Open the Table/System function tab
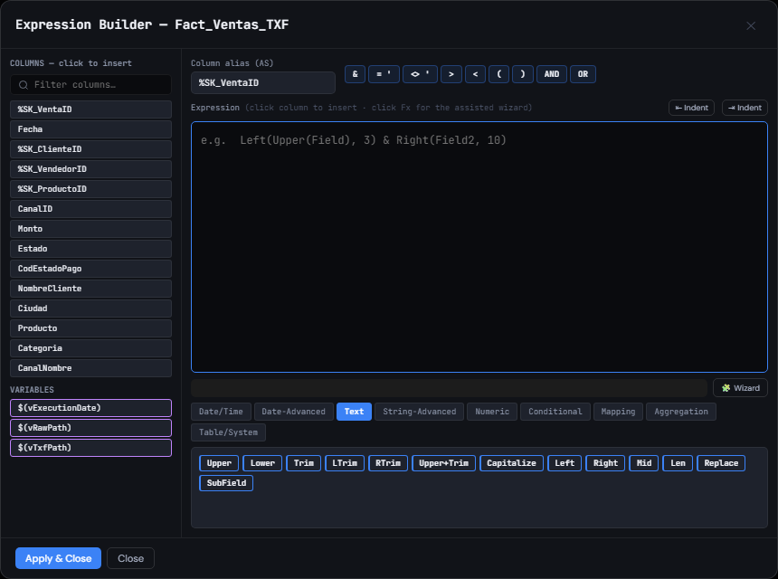The width and height of the screenshot is (778, 579). [x=228, y=432]
